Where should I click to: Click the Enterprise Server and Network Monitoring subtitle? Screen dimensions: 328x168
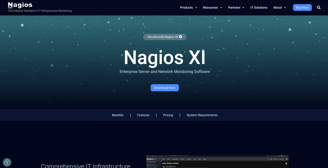pyautogui.click(x=165, y=72)
